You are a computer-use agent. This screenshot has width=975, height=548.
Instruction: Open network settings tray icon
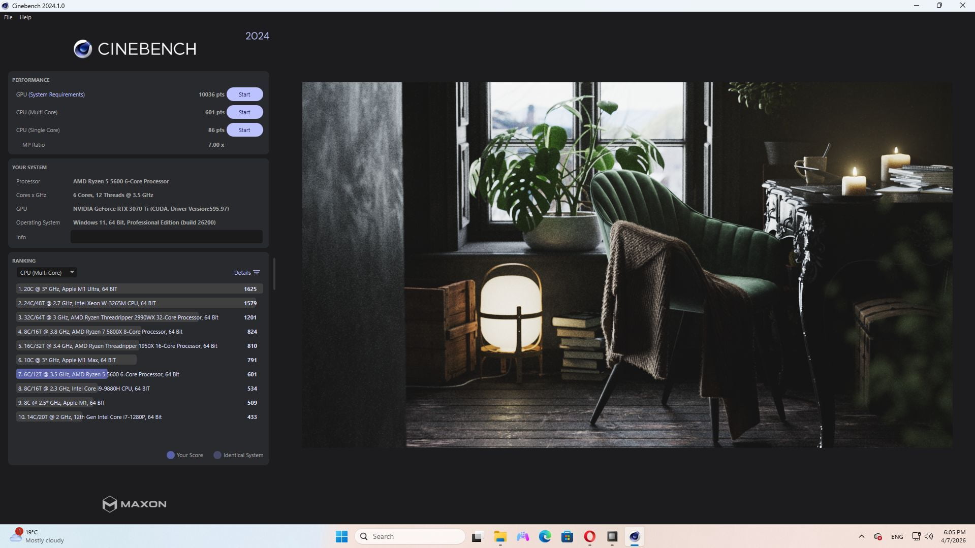[x=916, y=536]
